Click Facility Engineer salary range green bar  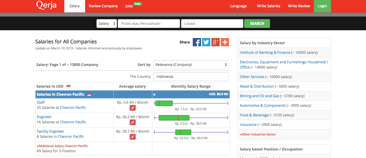[x=183, y=132]
